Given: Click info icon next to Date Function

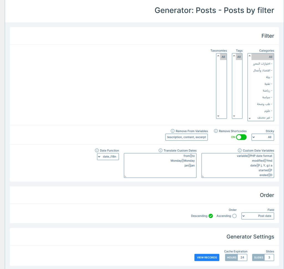Looking at the screenshot, I should [97, 150].
